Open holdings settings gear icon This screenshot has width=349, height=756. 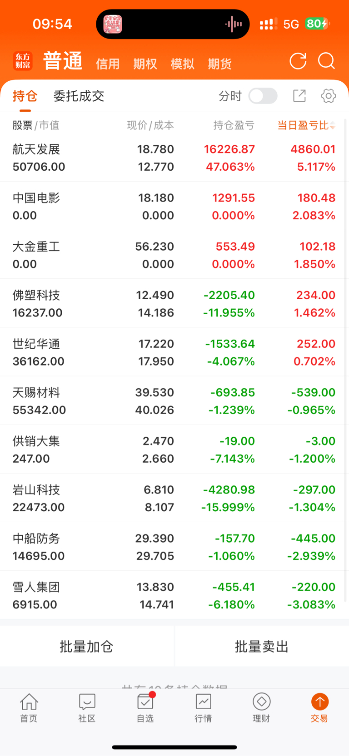(x=329, y=96)
